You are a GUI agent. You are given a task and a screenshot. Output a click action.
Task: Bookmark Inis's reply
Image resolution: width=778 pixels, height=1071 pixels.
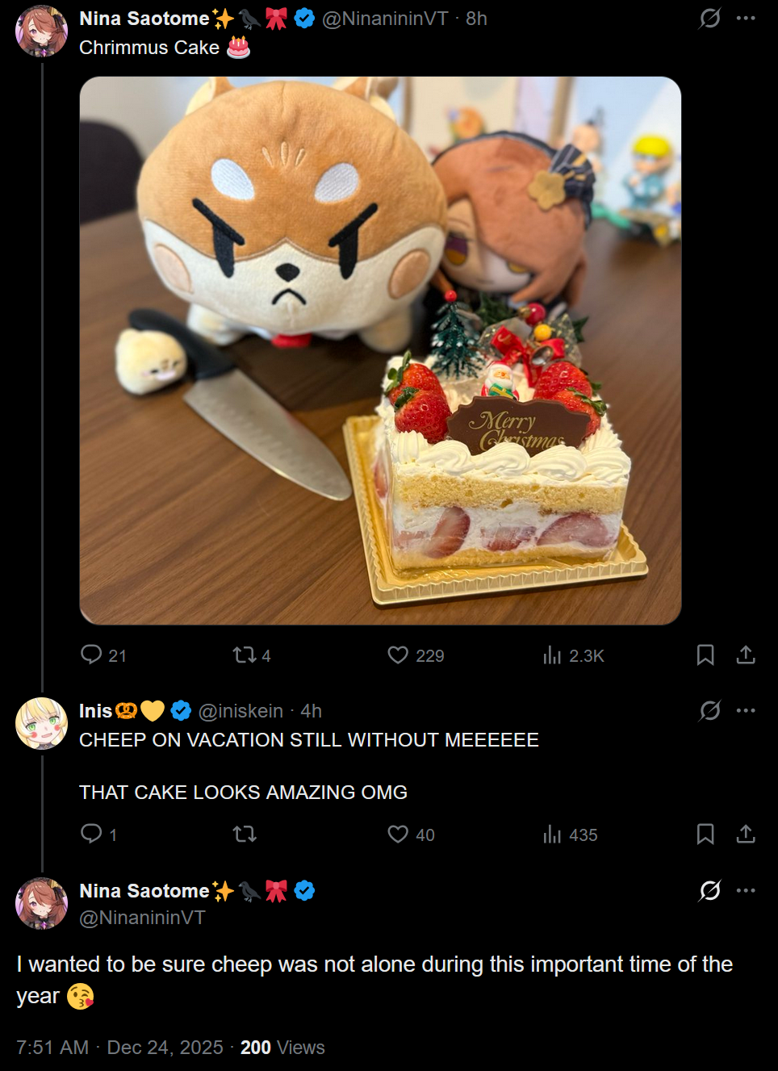pos(705,834)
